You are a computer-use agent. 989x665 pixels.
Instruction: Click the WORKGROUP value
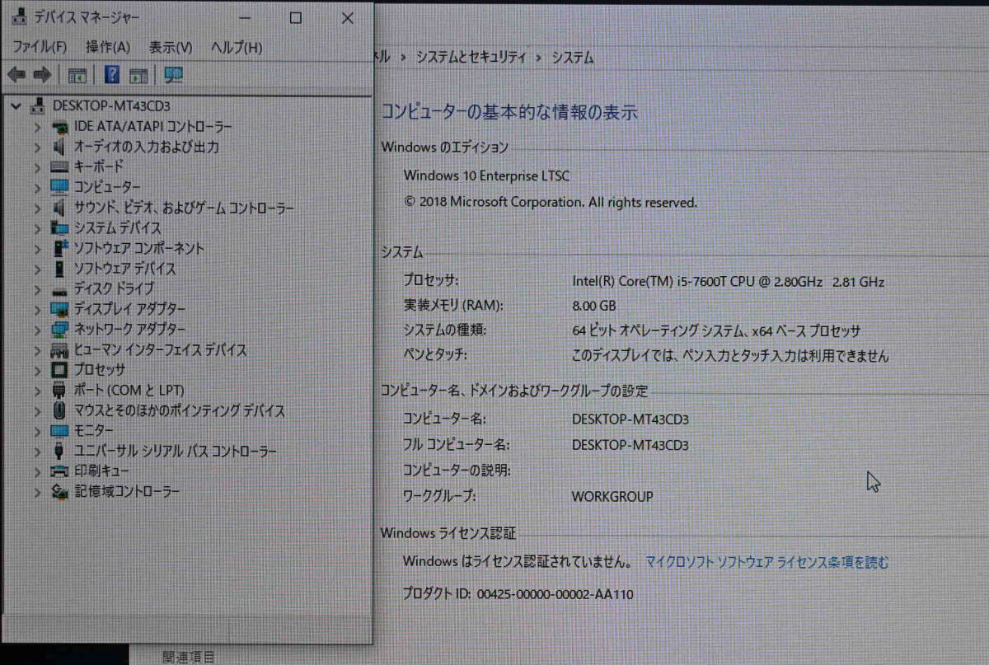(612, 497)
